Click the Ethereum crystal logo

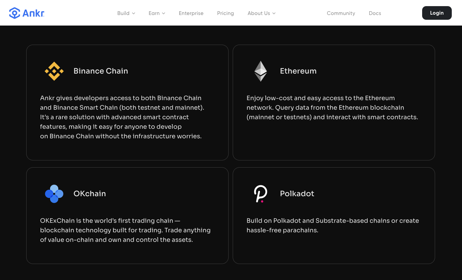point(261,71)
